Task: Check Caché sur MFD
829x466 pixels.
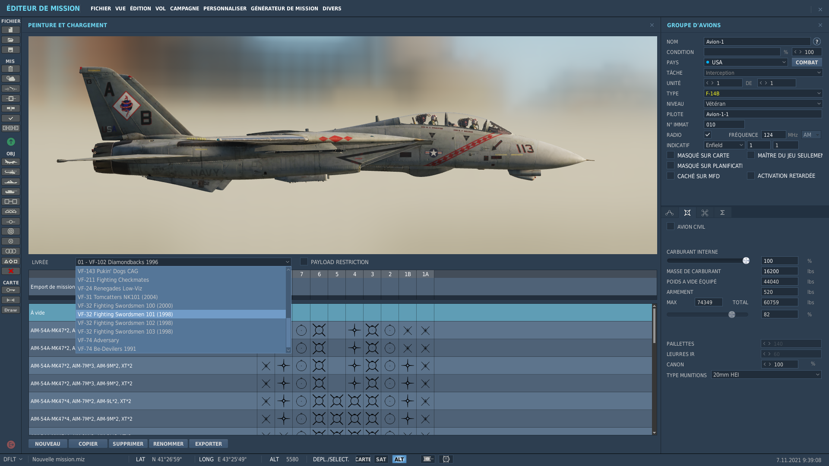Action: [x=671, y=176]
